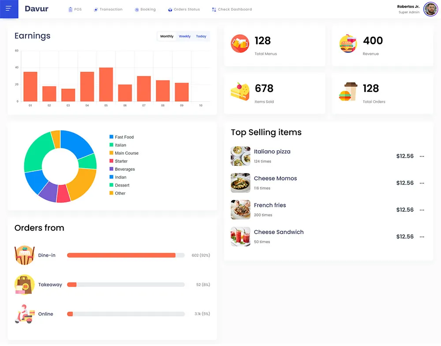Click the Dine-in table icon

pyautogui.click(x=24, y=255)
